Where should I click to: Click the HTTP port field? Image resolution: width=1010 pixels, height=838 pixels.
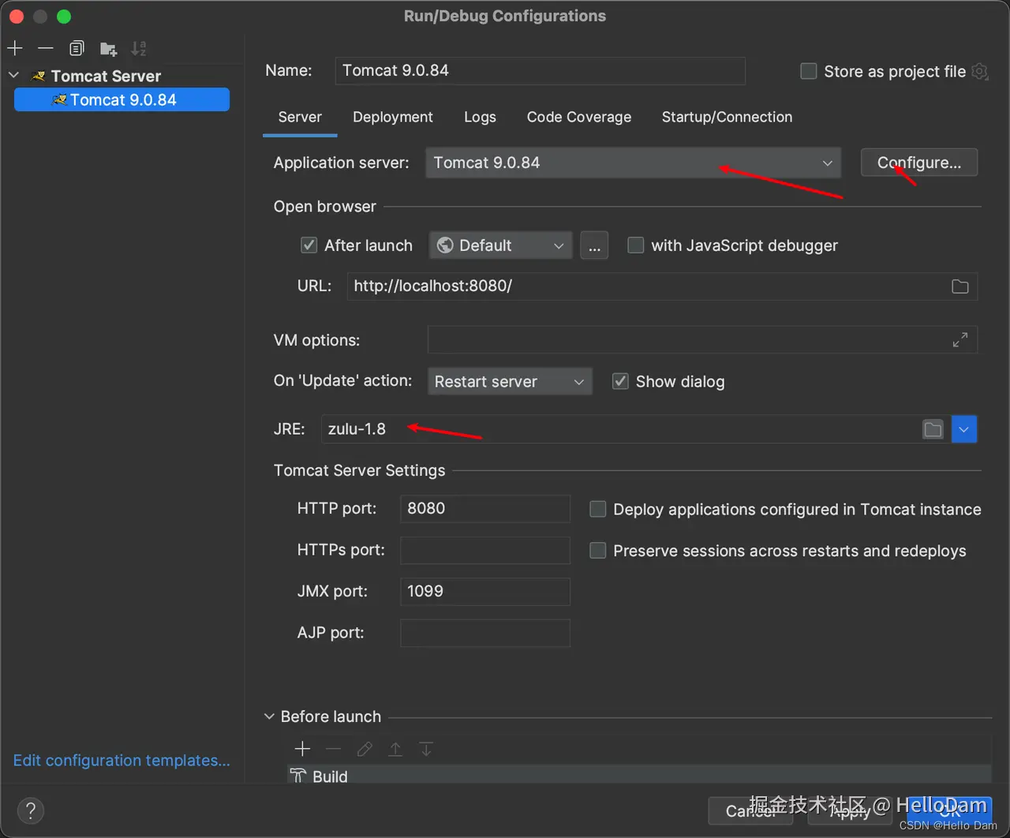click(485, 509)
